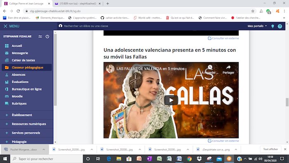Switch to the stephfizailne mail tab

click(x=78, y=3)
